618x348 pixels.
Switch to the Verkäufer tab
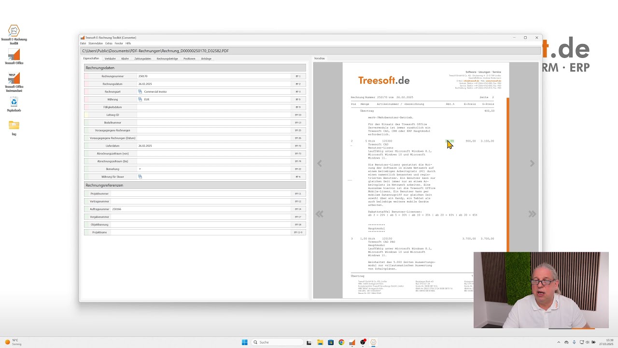(x=110, y=58)
